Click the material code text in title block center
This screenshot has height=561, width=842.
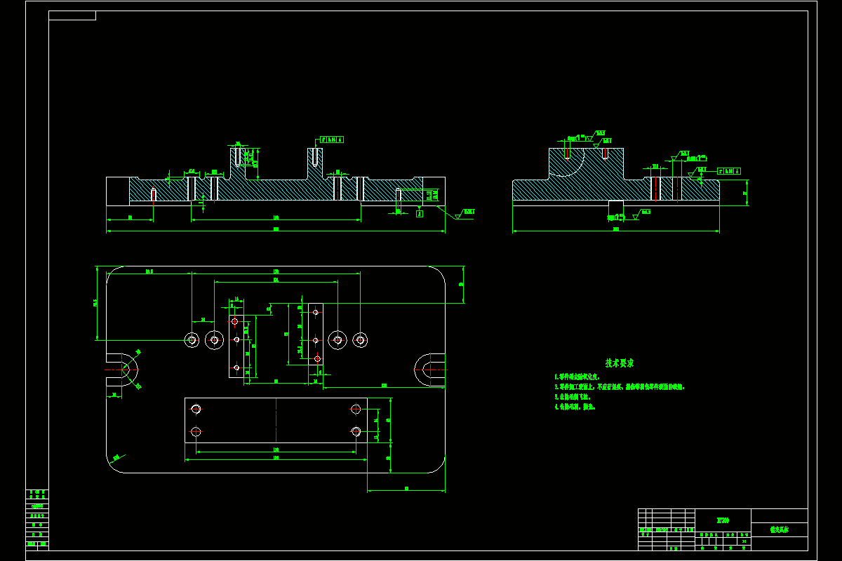(723, 520)
